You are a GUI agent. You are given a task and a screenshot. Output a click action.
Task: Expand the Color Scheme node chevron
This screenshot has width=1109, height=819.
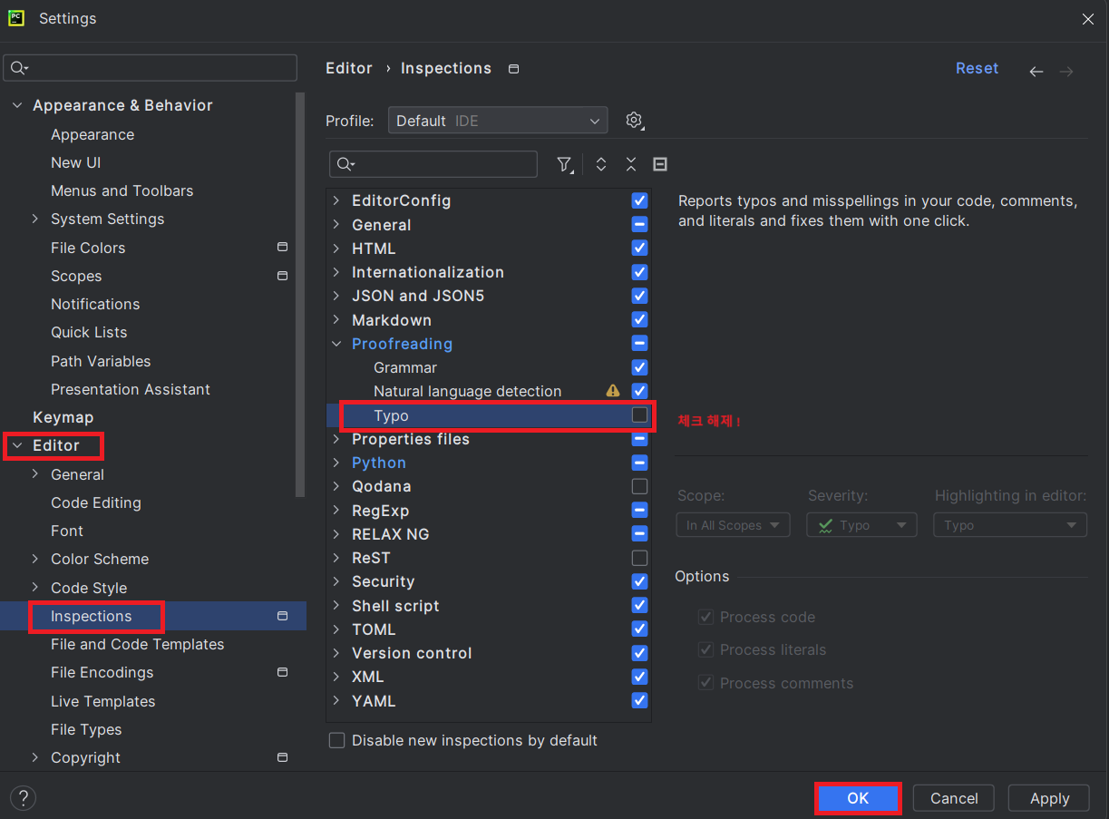pos(35,559)
